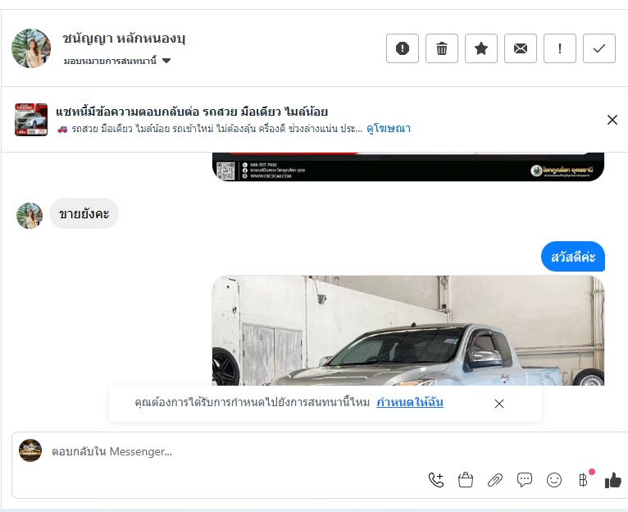Close the assignment suggestion popup
This screenshot has height=512, width=628.
point(499,404)
